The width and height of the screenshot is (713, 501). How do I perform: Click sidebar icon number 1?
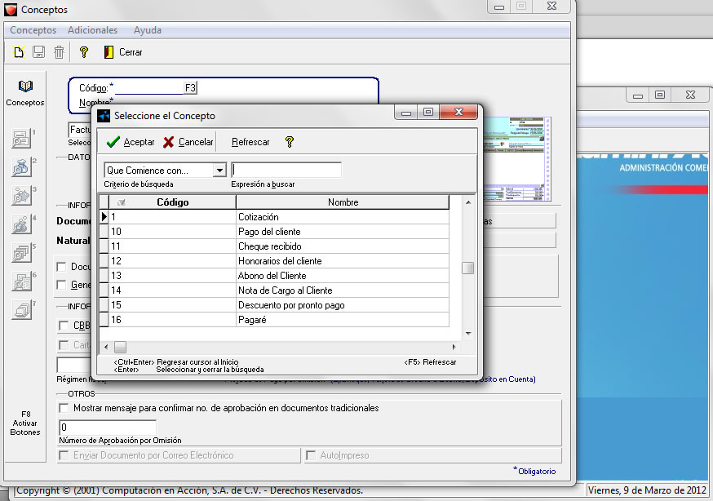pyautogui.click(x=21, y=139)
